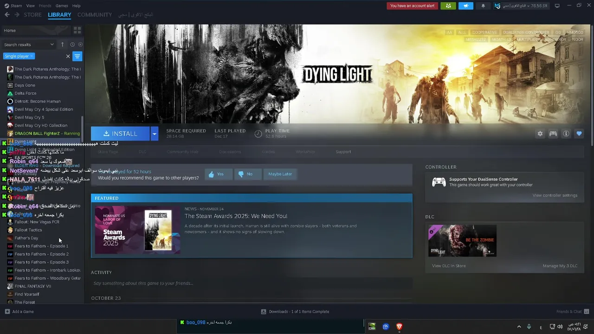594x334 pixels.
Task: Click taskbar volume speaker icon
Action: click(x=560, y=327)
